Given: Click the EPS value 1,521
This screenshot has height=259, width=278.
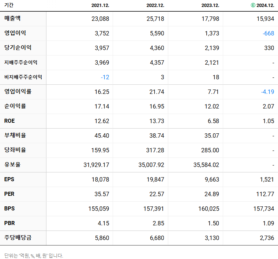Looking at the screenshot, I should click(x=267, y=179).
